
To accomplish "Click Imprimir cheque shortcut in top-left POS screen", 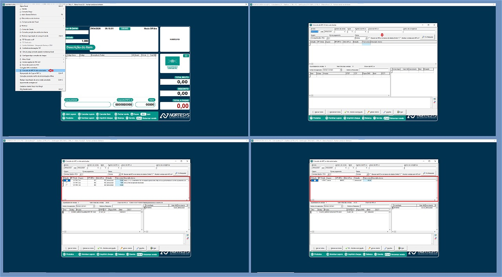I will pos(104,118).
